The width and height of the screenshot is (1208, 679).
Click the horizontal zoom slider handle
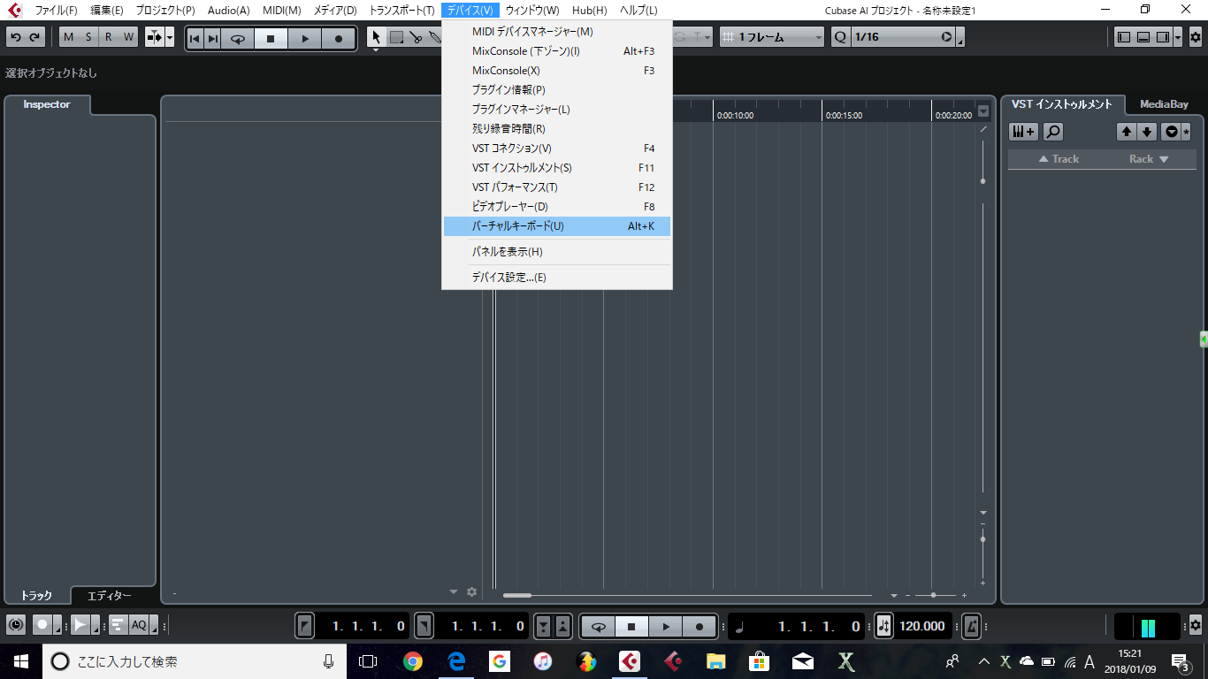(x=933, y=595)
